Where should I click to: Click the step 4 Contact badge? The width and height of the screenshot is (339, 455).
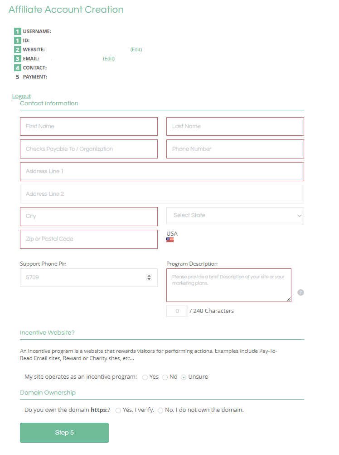[17, 68]
